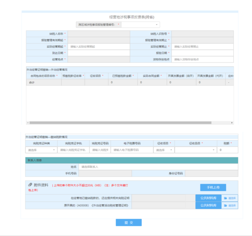Open 公共材料库 for 完税凭证 attachment row
This screenshot has height=236, width=252.
(208, 198)
